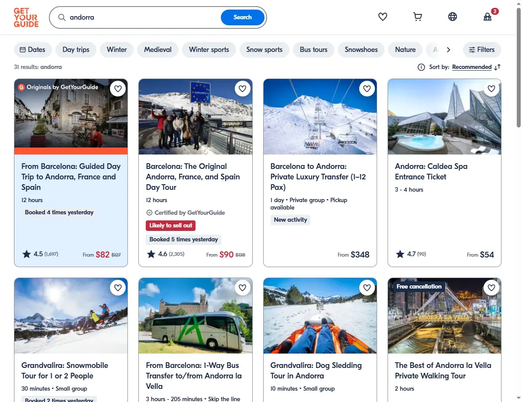Click the star rating 4.7 icon
Screen dimensions: 522x402
coord(400,254)
